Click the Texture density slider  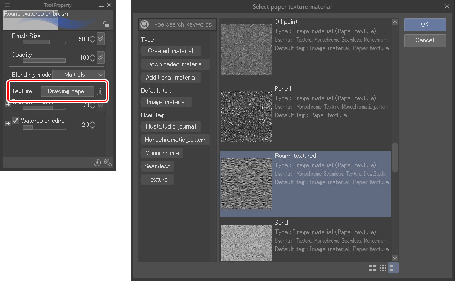point(45,108)
